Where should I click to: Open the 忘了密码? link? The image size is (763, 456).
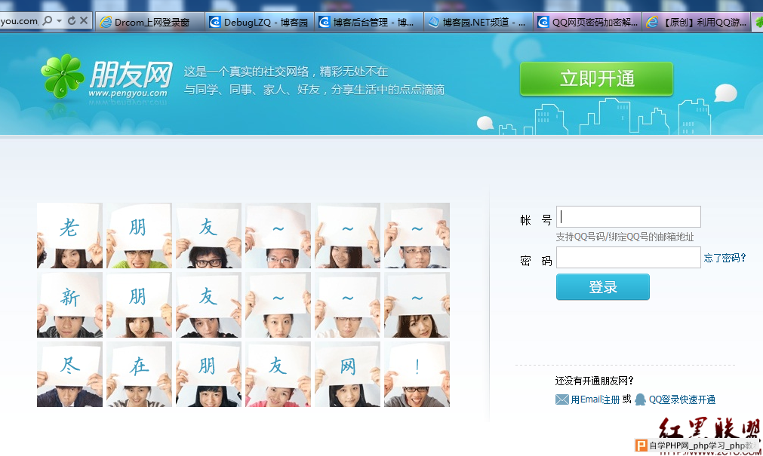click(x=725, y=258)
